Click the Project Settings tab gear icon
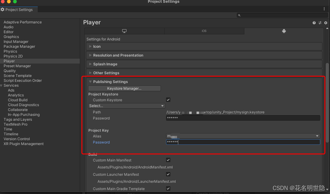This screenshot has width=330, height=194. click(x=2, y=9)
